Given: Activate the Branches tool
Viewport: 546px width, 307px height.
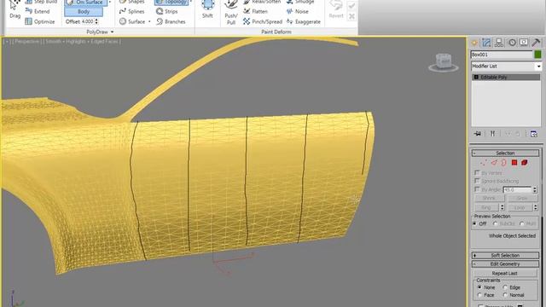Looking at the screenshot, I should point(171,21).
